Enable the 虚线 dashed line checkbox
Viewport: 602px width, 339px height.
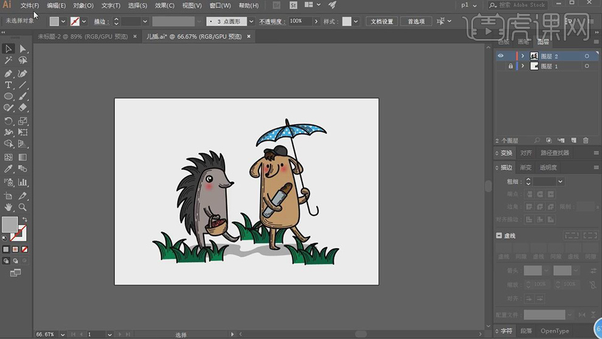click(499, 236)
